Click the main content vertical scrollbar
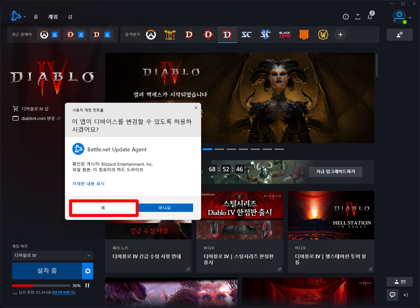The image size is (420, 308). [x=377, y=66]
